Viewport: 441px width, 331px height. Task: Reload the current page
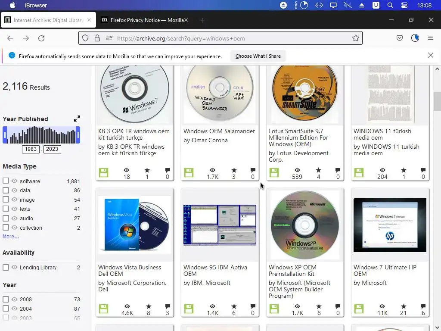(x=41, y=38)
